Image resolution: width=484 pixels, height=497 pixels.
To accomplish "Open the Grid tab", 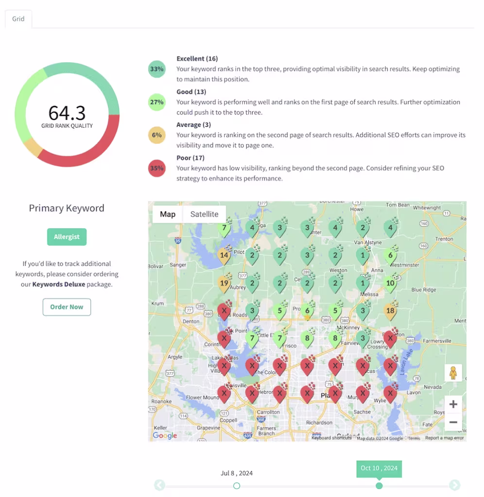I will point(18,19).
